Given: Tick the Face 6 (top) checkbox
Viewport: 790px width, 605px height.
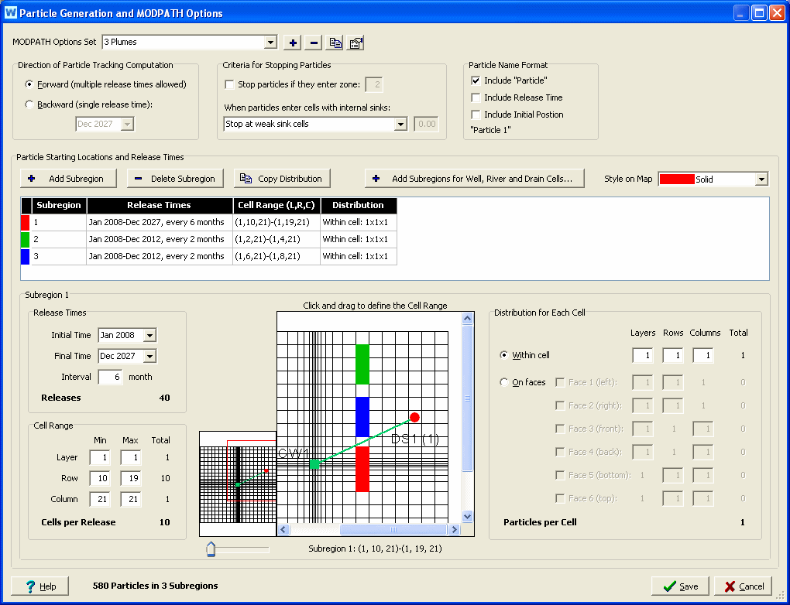Looking at the screenshot, I should pos(560,498).
